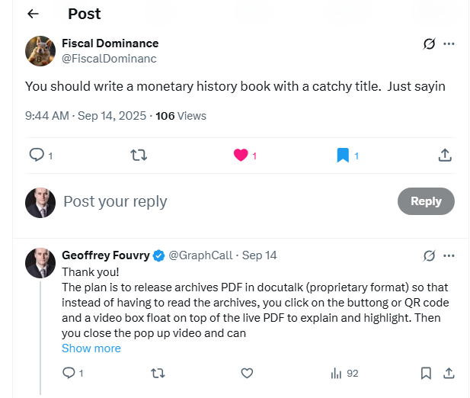Like Geoffrey Fouvry's reply
The image size is (470, 398).
click(x=247, y=373)
